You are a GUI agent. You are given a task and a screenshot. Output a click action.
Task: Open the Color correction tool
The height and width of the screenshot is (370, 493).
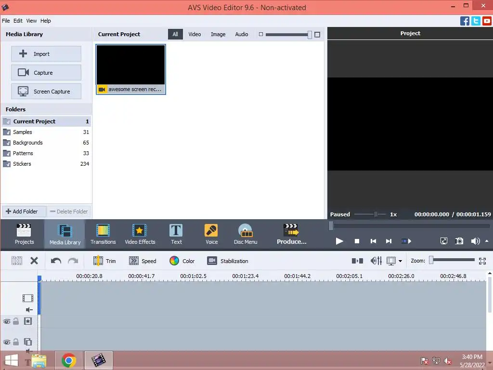182,261
